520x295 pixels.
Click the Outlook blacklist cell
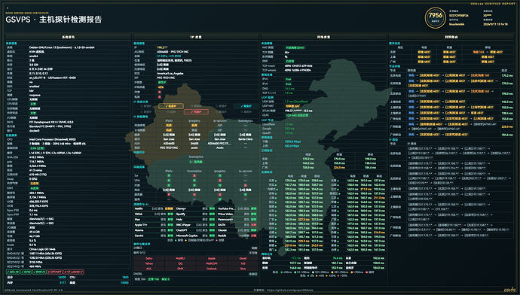tap(211, 269)
